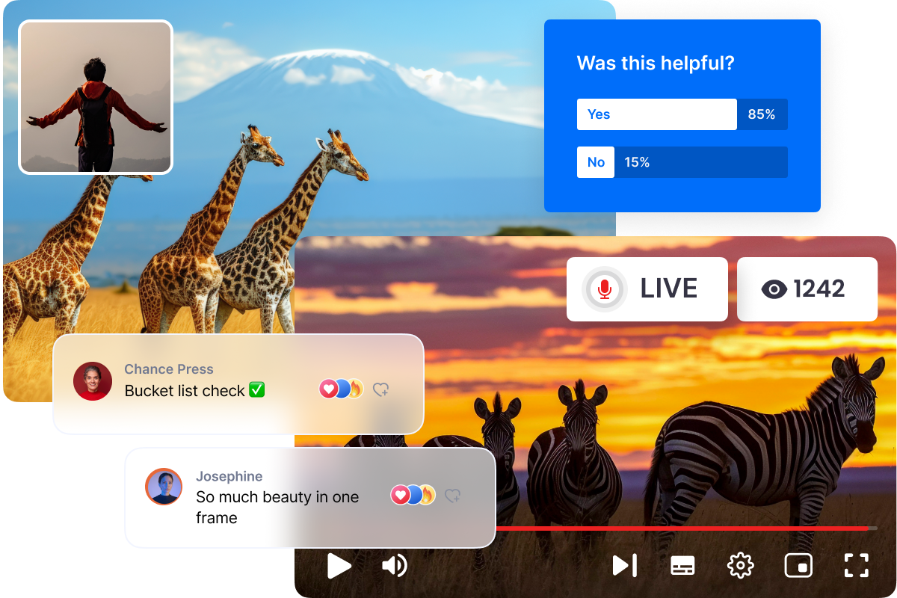Click the 15% poll result
897x598 pixels.
click(637, 162)
